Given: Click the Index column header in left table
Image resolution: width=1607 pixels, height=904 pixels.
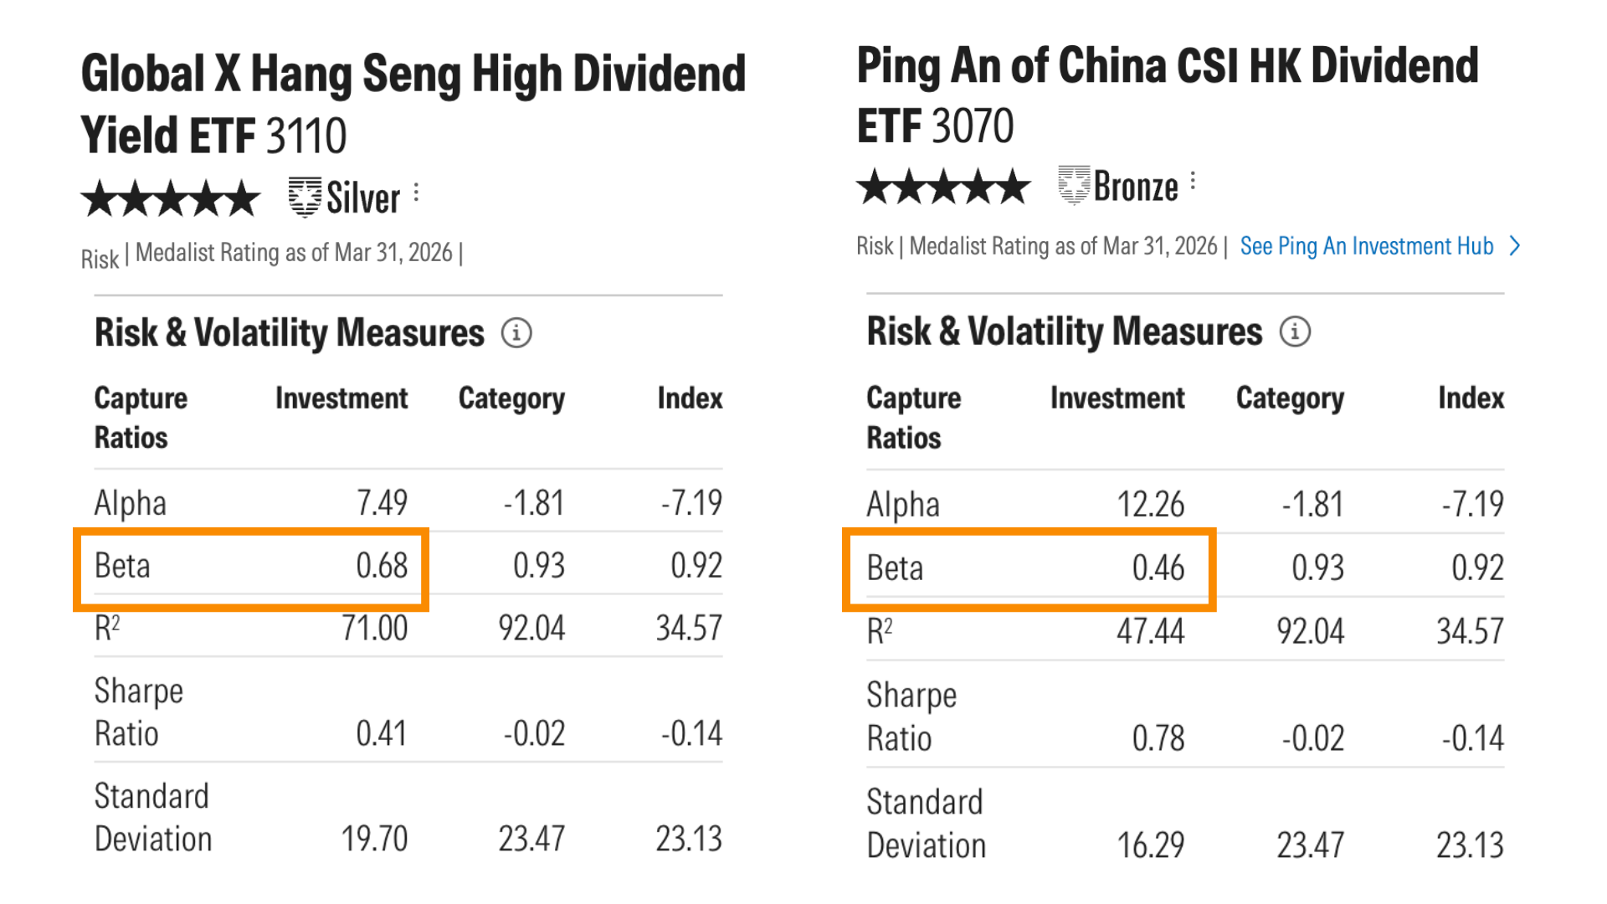Looking at the screenshot, I should tap(690, 398).
